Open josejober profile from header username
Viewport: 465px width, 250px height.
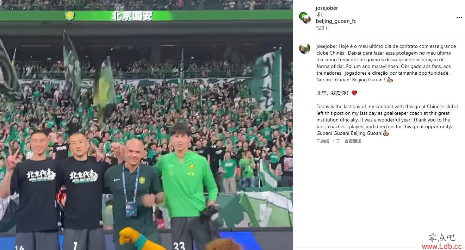point(327,8)
